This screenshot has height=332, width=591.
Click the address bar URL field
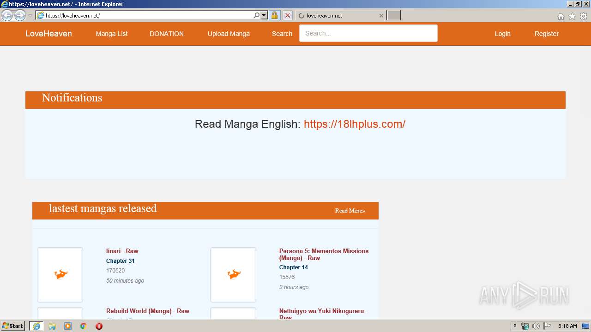(x=148, y=15)
